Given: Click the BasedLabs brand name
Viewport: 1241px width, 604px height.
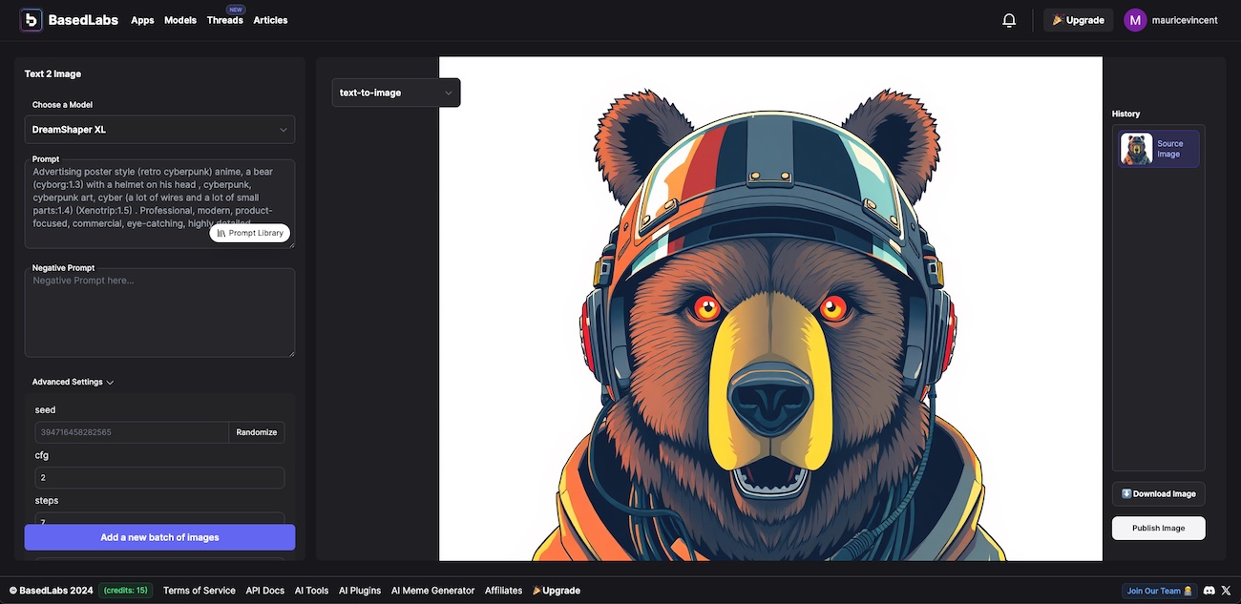Looking at the screenshot, I should 85,20.
